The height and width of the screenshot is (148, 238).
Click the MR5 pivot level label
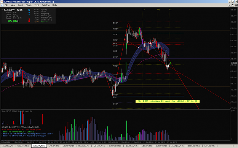click(115, 29)
